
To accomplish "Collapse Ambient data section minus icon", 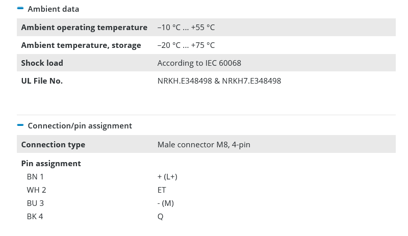I will pos(20,9).
